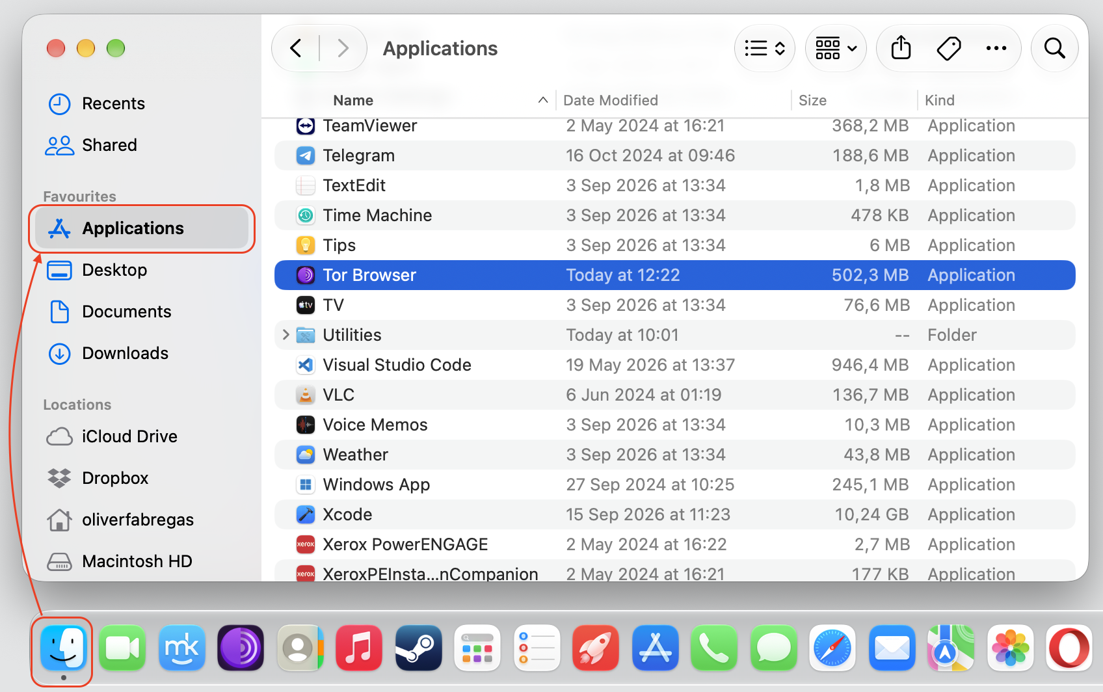The width and height of the screenshot is (1103, 692).
Task: Open Safari from the Dock
Action: click(x=832, y=648)
